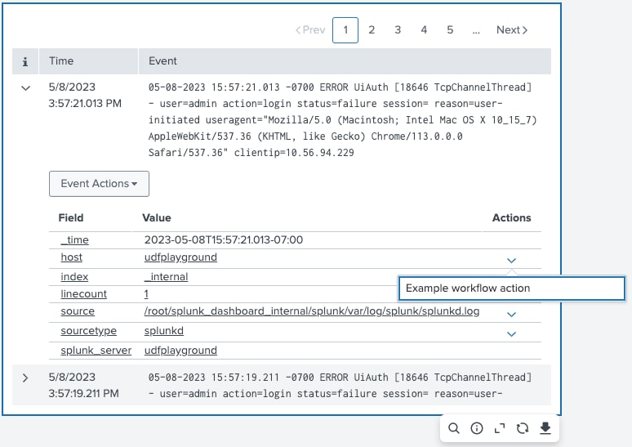Click the _internal index value link
Viewport: 632px width, 447px height.
(x=166, y=277)
